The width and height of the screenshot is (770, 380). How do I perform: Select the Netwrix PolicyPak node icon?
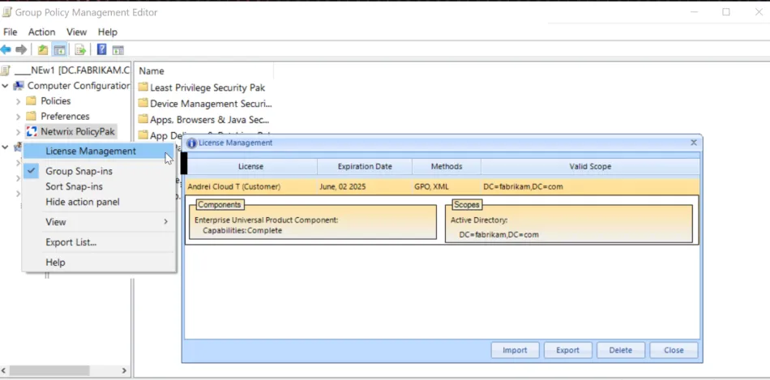point(32,131)
